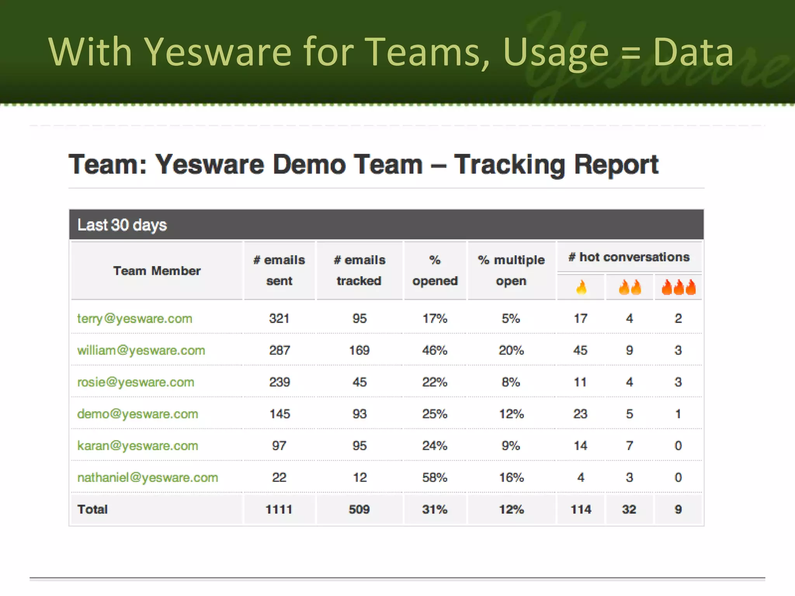Click demo's percent opened value 25%
This screenshot has height=596, width=795.
[x=435, y=414]
